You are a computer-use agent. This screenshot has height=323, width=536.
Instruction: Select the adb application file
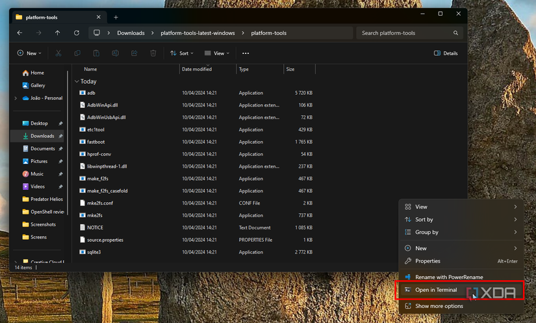[x=91, y=93]
